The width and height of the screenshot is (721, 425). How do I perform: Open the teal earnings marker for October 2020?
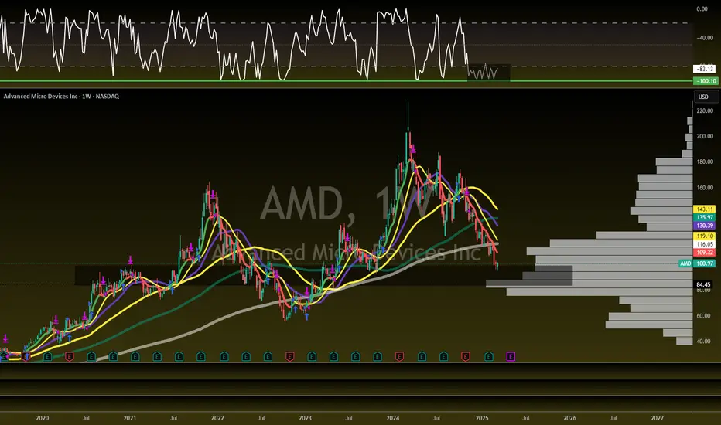[x=113, y=356]
